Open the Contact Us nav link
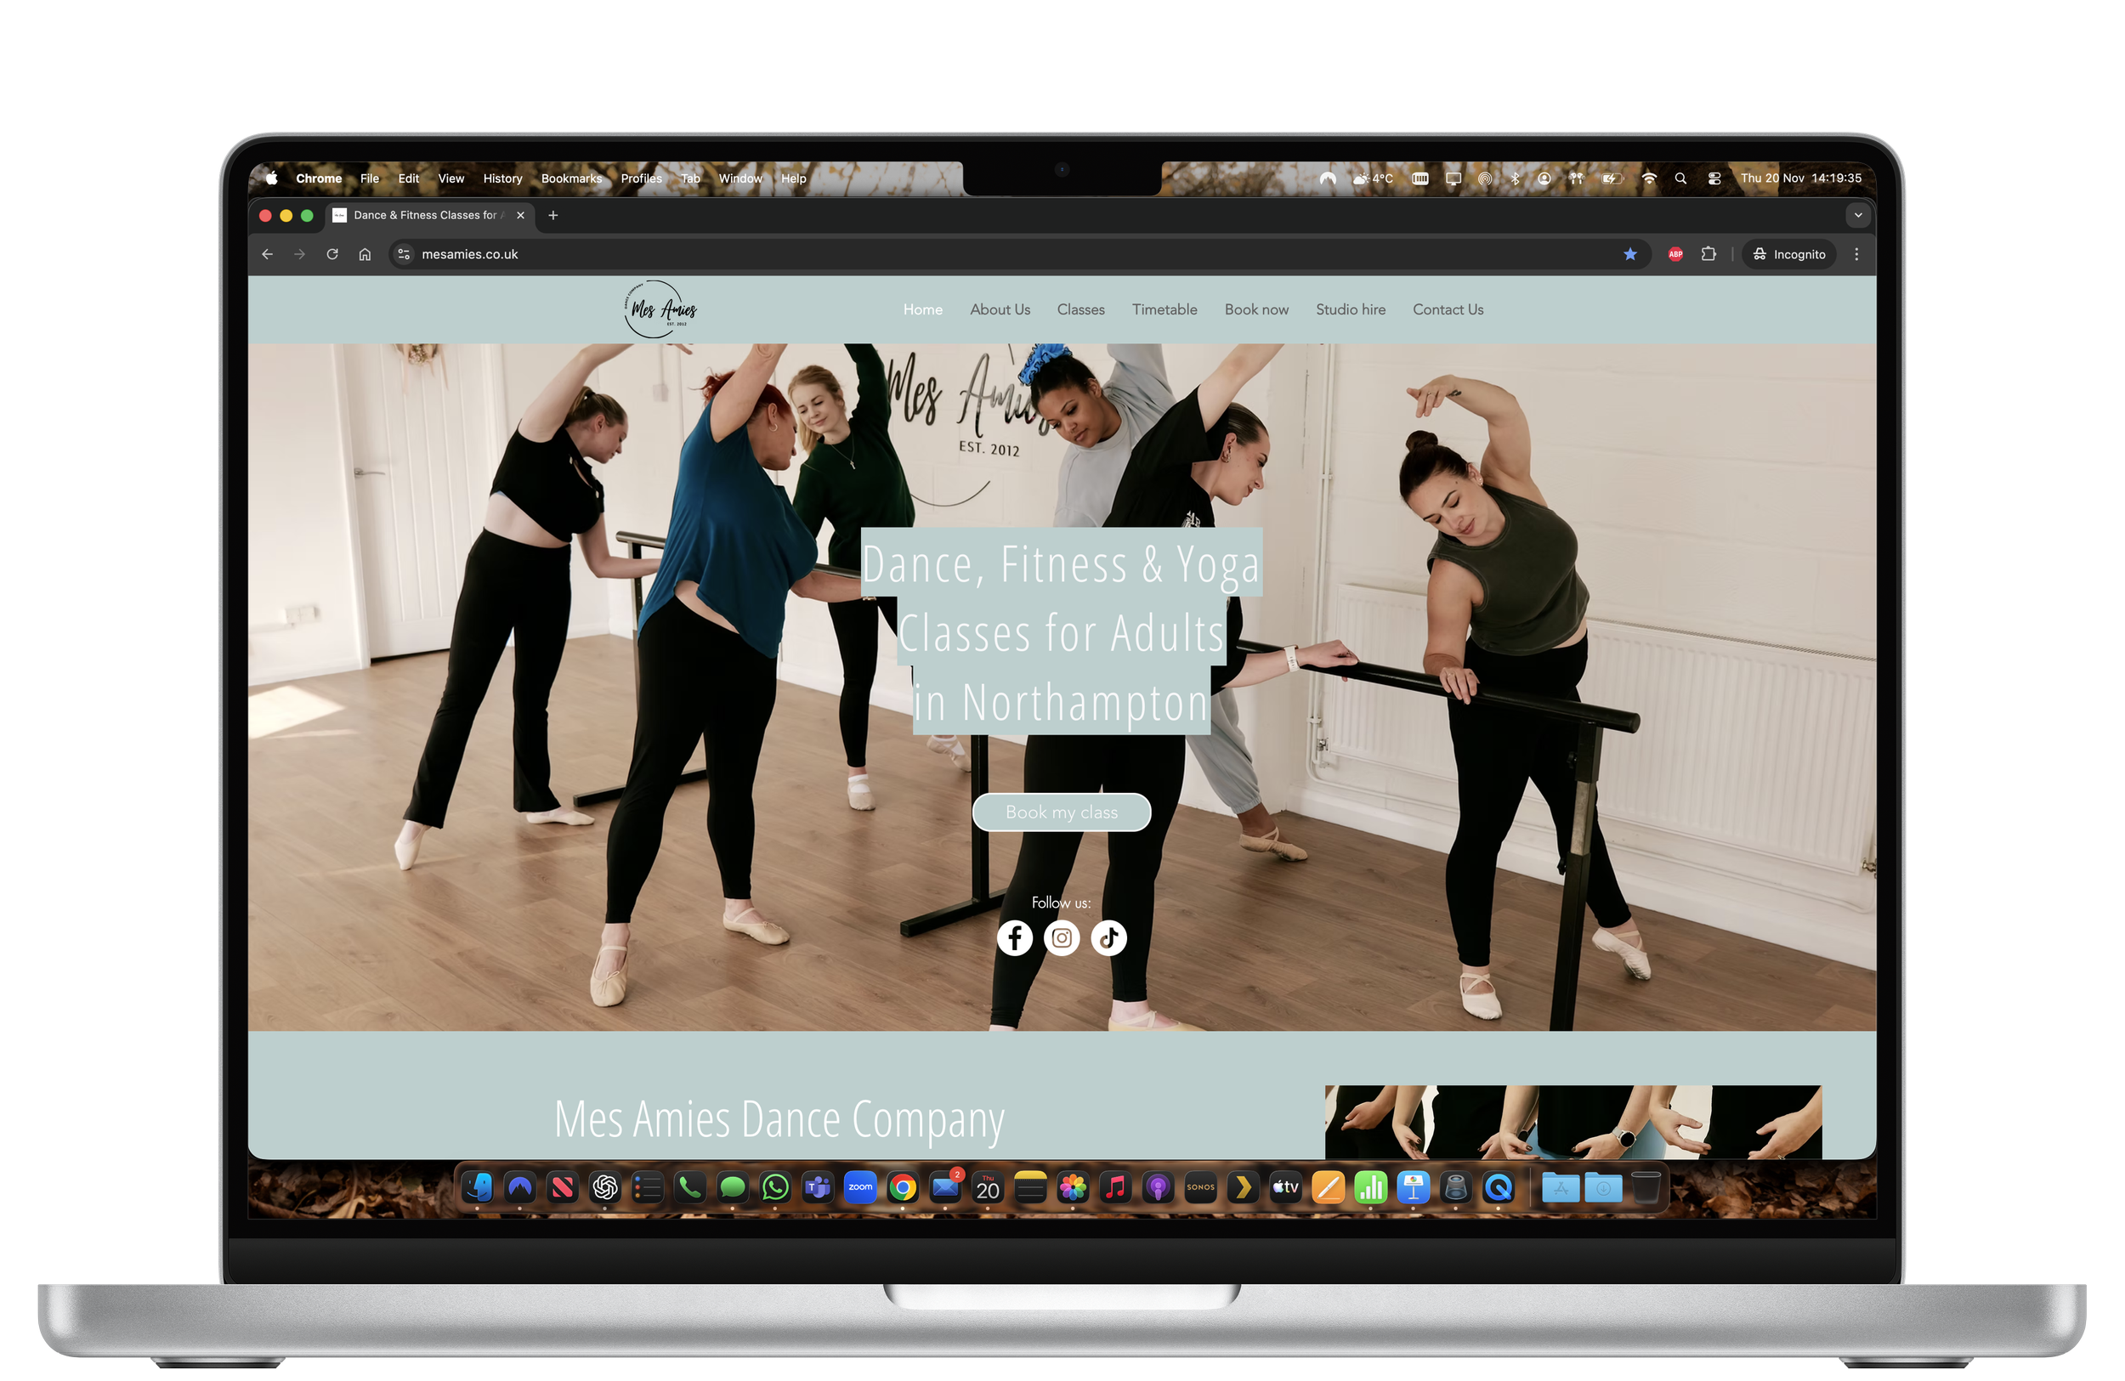The width and height of the screenshot is (2125, 1381). pyautogui.click(x=1448, y=309)
